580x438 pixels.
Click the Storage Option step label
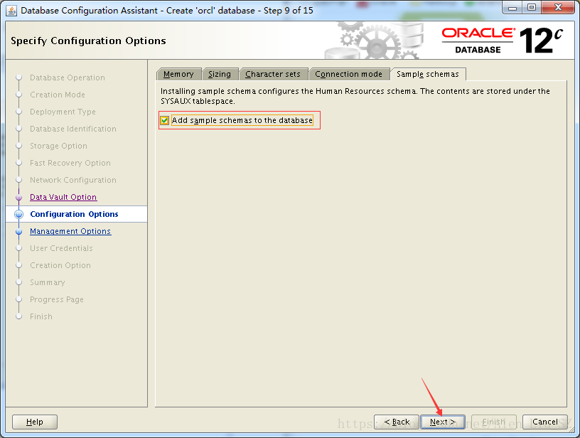[58, 146]
